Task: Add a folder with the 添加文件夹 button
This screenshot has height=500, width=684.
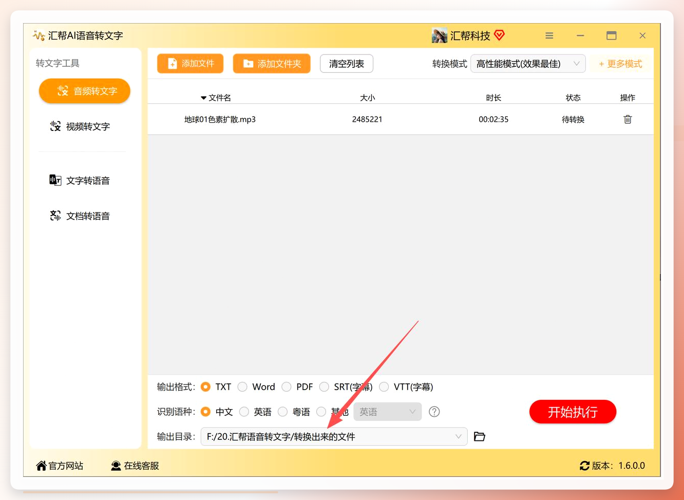Action: [x=272, y=64]
